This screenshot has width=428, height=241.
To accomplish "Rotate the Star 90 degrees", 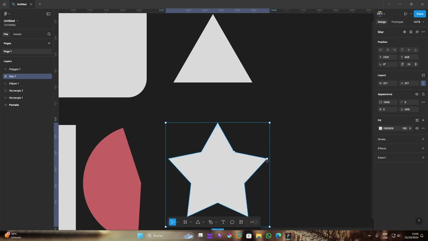I will click(402, 64).
